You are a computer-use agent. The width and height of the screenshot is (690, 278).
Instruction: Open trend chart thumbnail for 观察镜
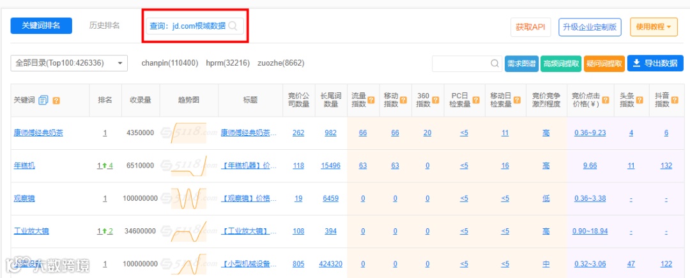click(188, 198)
